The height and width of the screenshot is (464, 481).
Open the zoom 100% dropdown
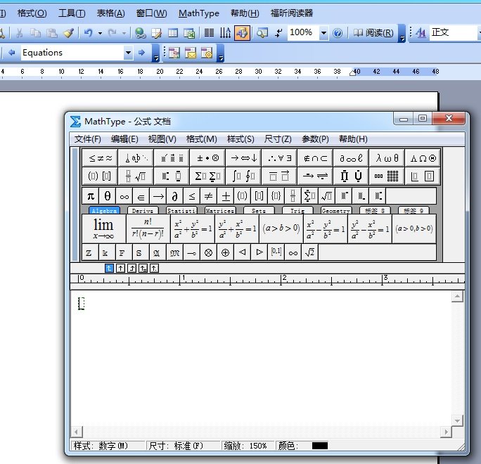pyautogui.click(x=323, y=33)
